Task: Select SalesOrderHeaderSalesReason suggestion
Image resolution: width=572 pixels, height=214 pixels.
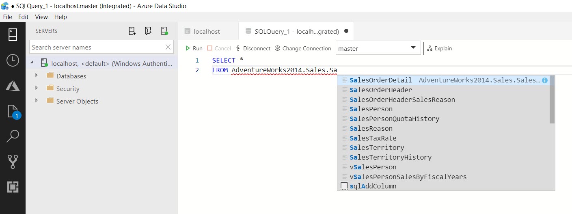Action: pos(443,99)
